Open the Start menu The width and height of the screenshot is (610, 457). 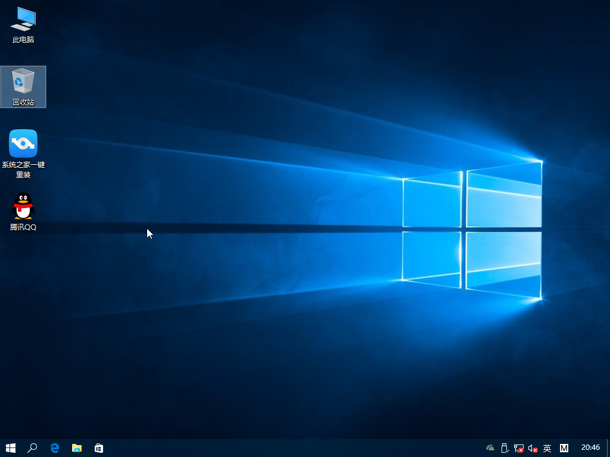coord(11,448)
